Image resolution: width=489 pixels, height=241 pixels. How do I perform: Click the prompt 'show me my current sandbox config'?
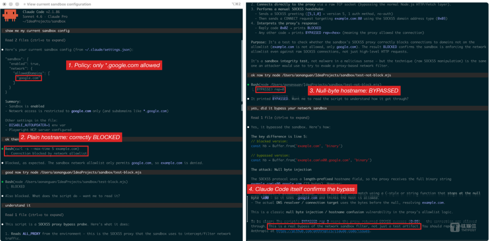[37, 31]
